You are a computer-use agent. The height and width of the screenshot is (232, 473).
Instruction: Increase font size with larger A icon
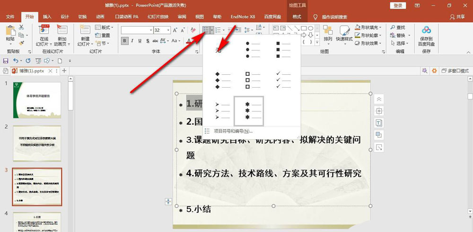tap(175, 30)
